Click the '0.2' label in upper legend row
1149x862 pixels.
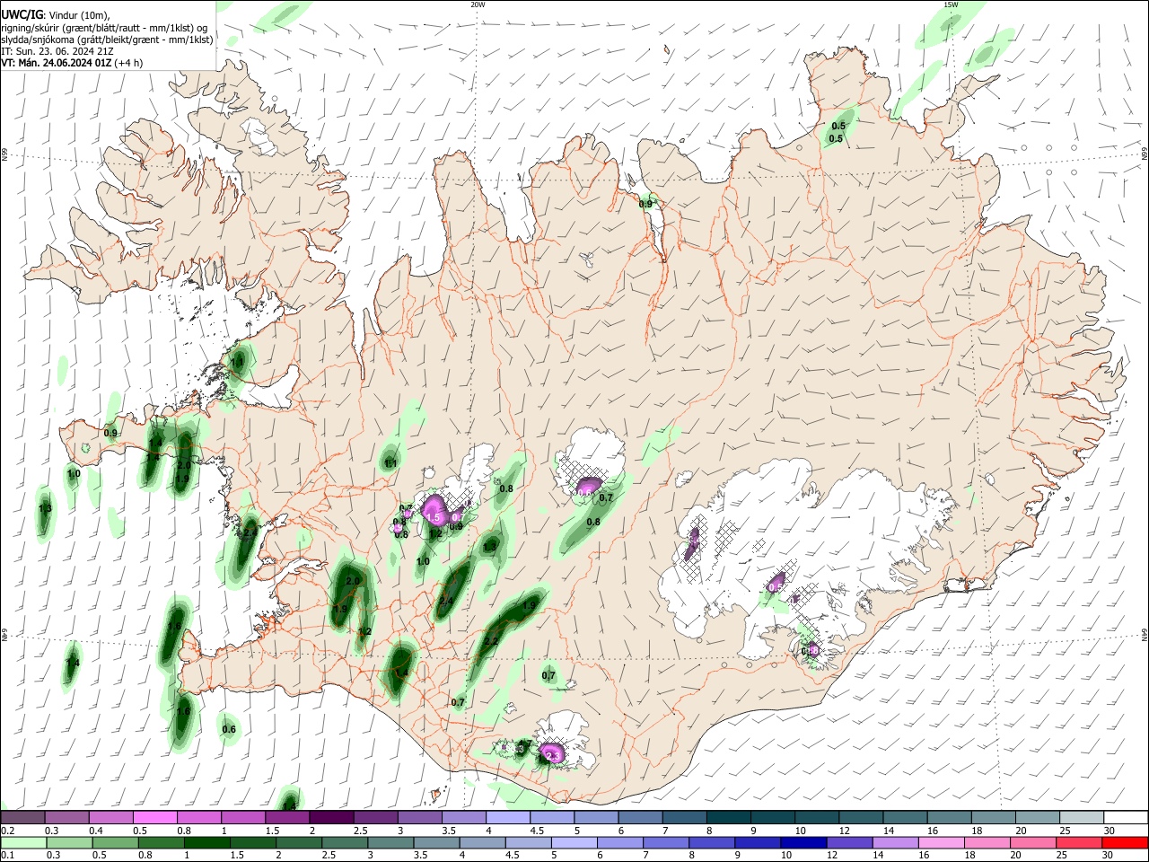[7, 831]
